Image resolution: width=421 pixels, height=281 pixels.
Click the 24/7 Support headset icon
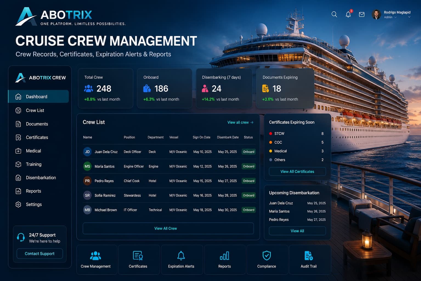(21, 237)
